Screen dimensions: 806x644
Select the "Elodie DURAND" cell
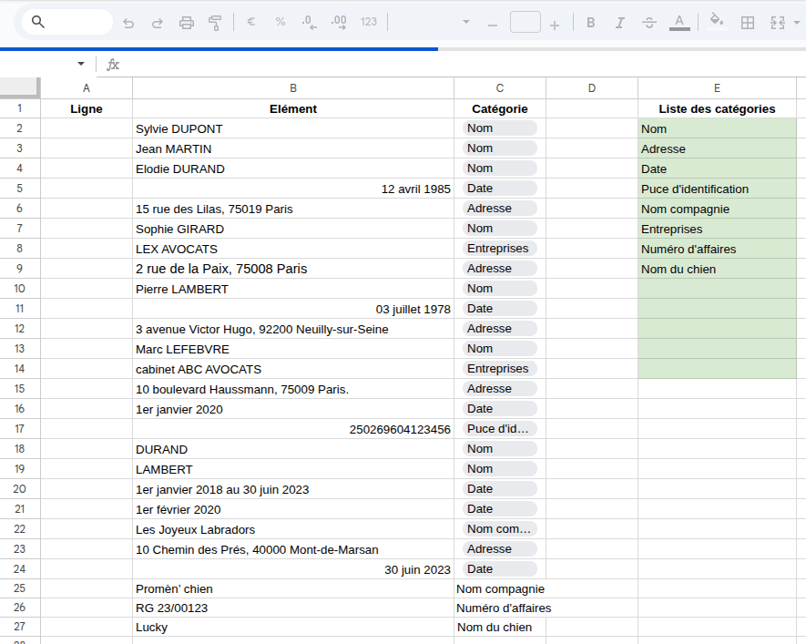coord(293,169)
